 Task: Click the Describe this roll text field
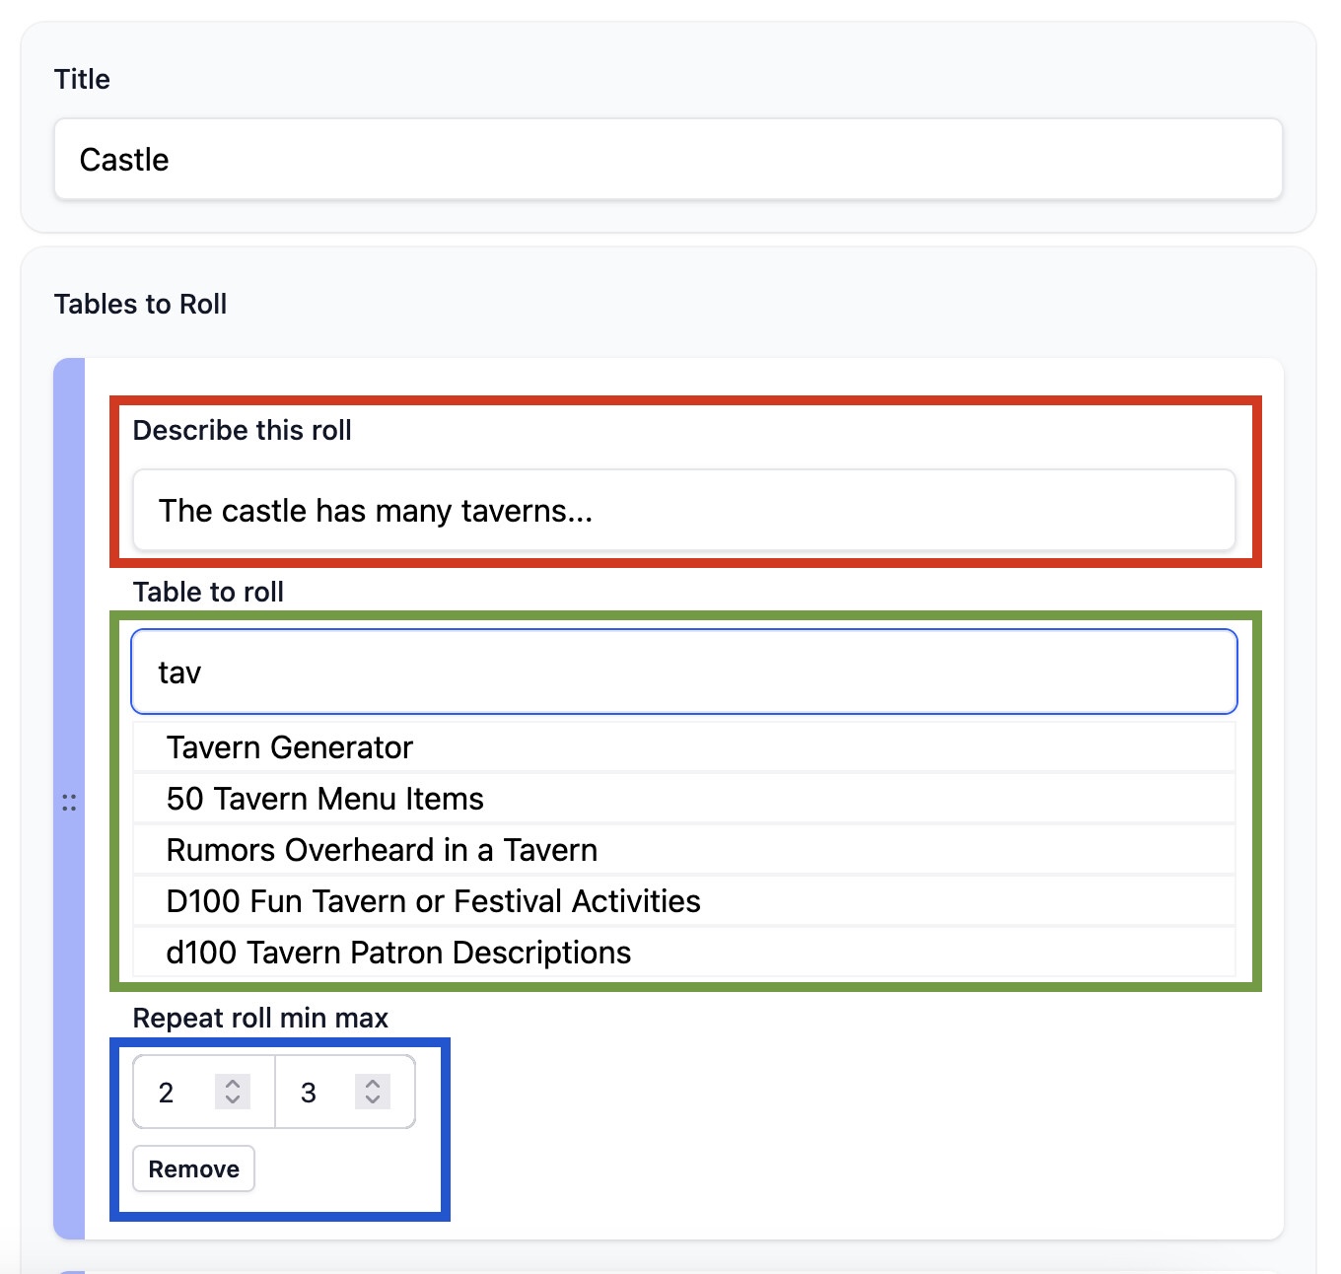point(683,511)
